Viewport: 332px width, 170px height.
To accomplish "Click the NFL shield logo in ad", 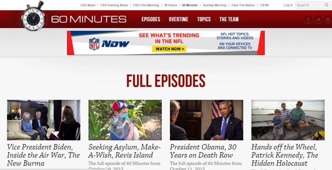I will coord(94,44).
